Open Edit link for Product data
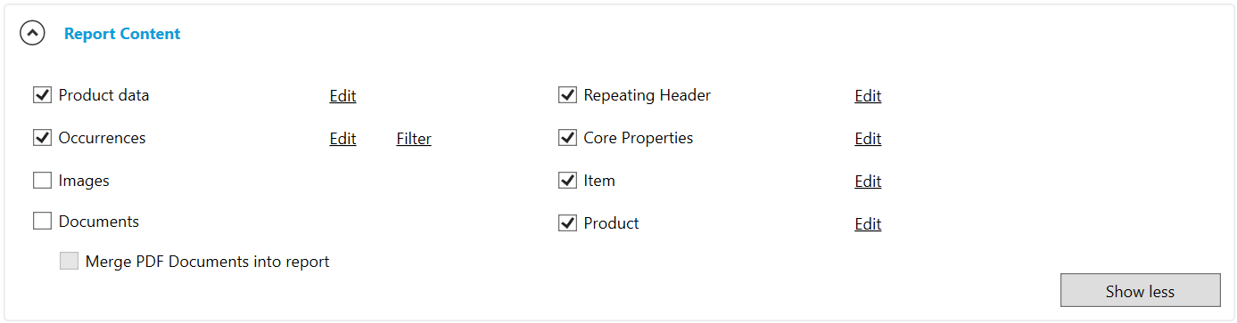 (x=342, y=96)
